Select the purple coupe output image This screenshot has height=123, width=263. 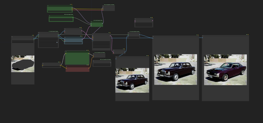[x=225, y=70]
